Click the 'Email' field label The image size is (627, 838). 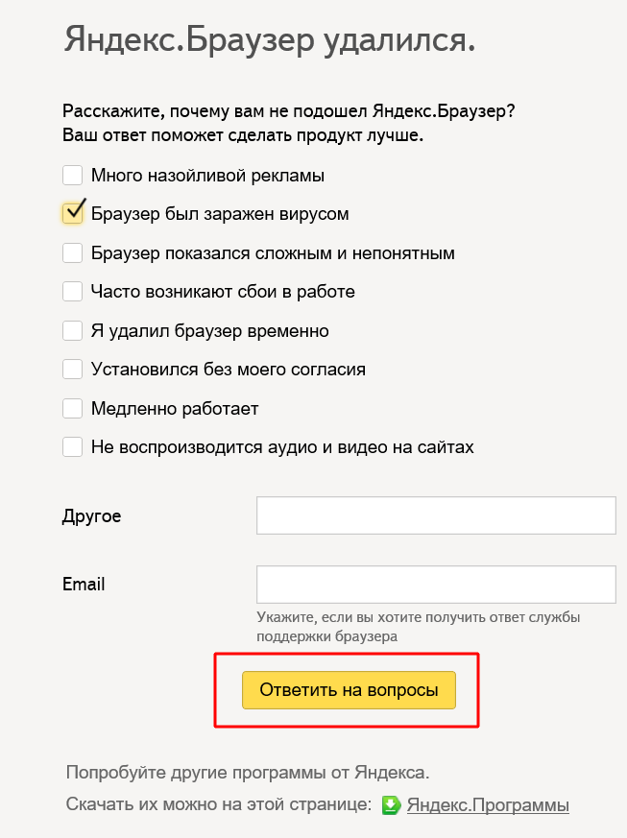click(84, 584)
